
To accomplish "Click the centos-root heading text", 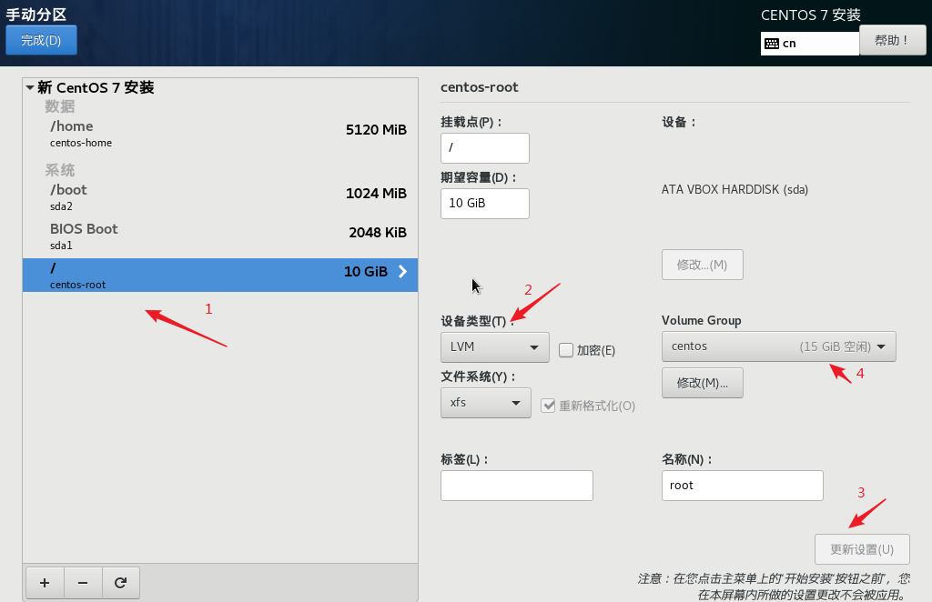I will (479, 87).
